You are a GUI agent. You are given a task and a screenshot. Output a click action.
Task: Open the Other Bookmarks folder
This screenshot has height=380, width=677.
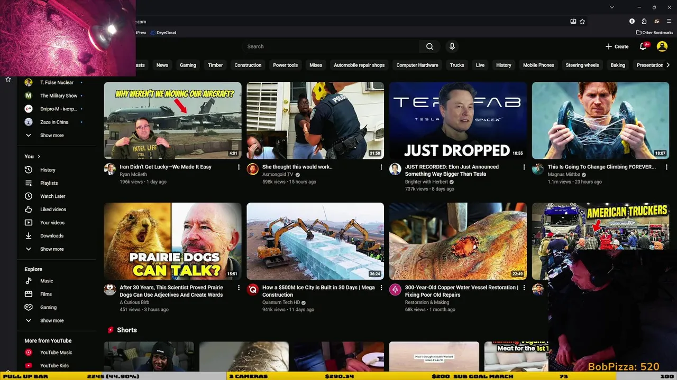click(655, 33)
